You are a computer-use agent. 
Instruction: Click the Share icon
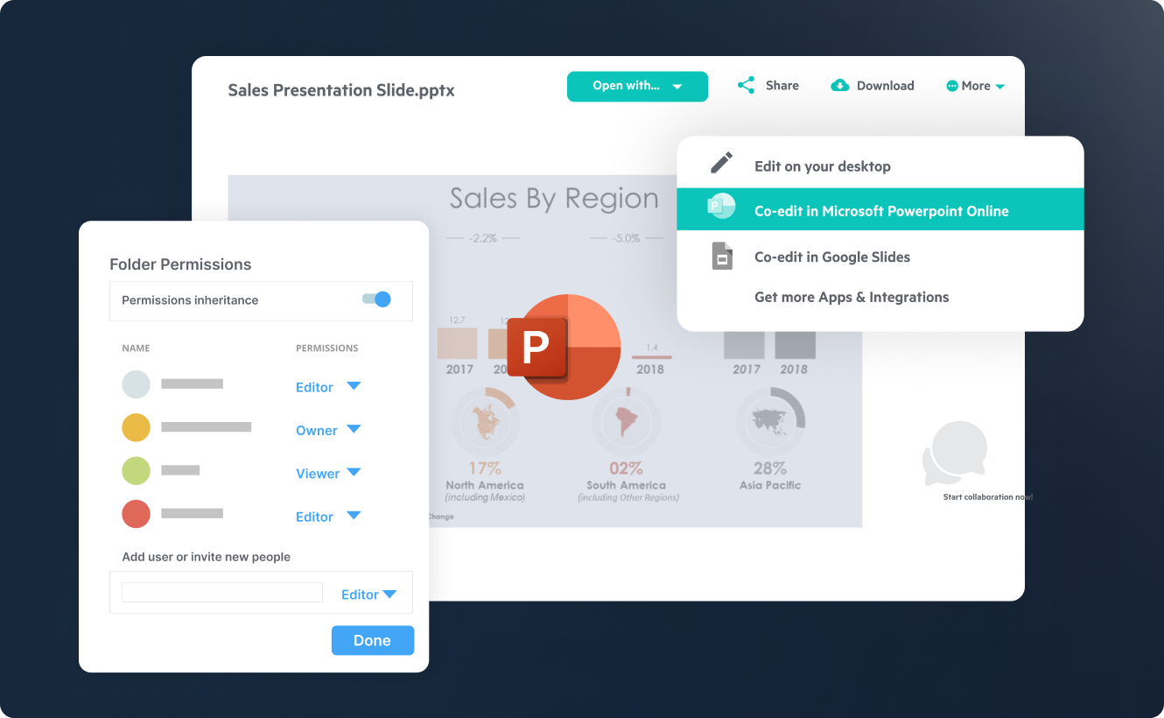click(746, 85)
